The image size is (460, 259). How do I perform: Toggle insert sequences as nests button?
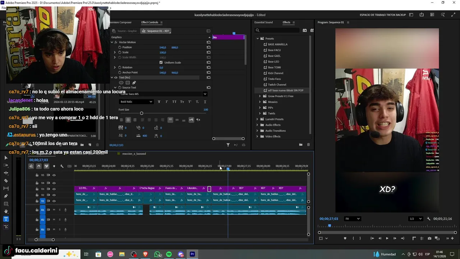tap(31, 166)
